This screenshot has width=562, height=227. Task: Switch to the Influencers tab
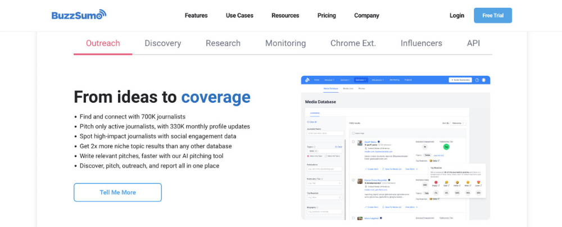(x=421, y=43)
